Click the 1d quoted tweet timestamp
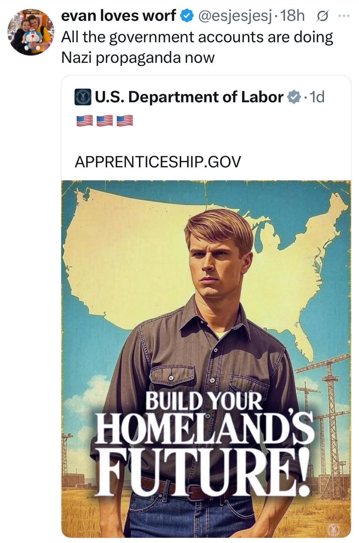Screen dimensions: 359x543 (317, 97)
